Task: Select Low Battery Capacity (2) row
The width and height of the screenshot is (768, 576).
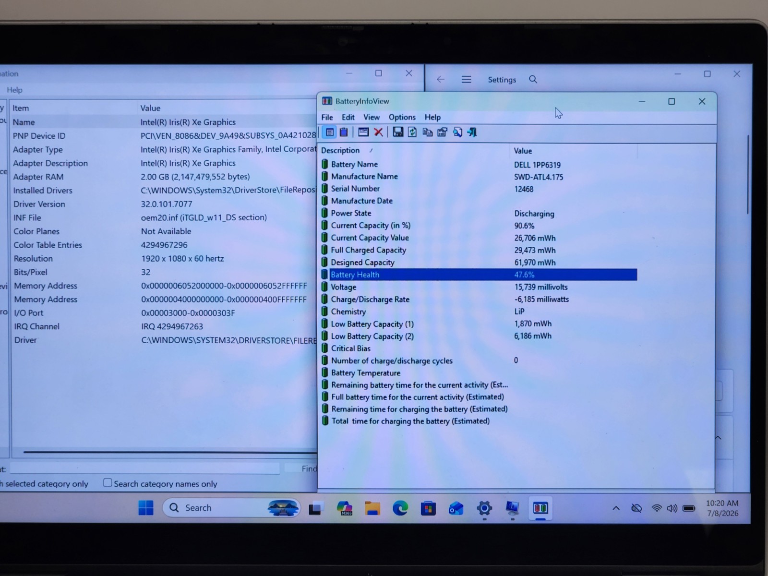Action: pyautogui.click(x=479, y=336)
